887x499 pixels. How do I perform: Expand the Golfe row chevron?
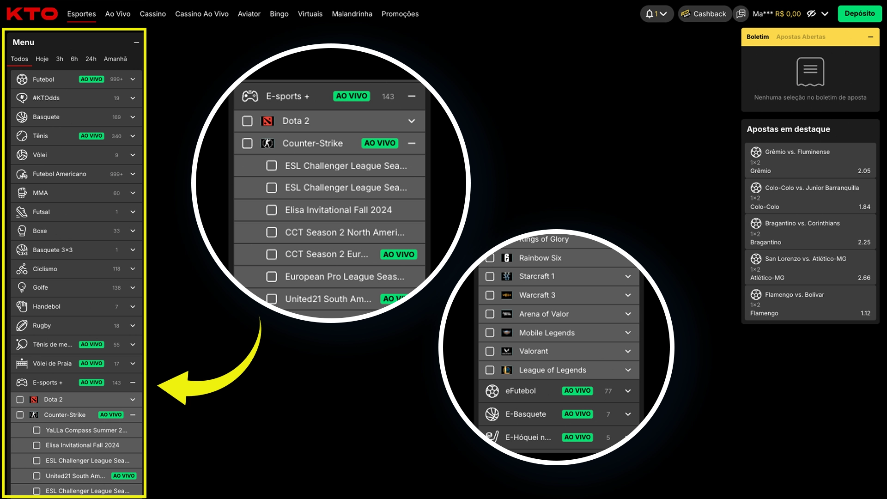click(133, 287)
